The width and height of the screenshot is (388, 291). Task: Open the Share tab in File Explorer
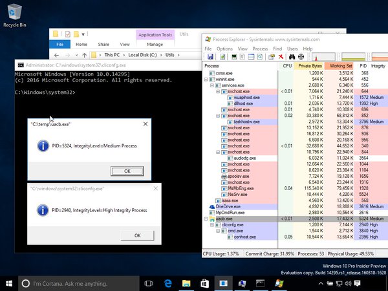(x=103, y=44)
